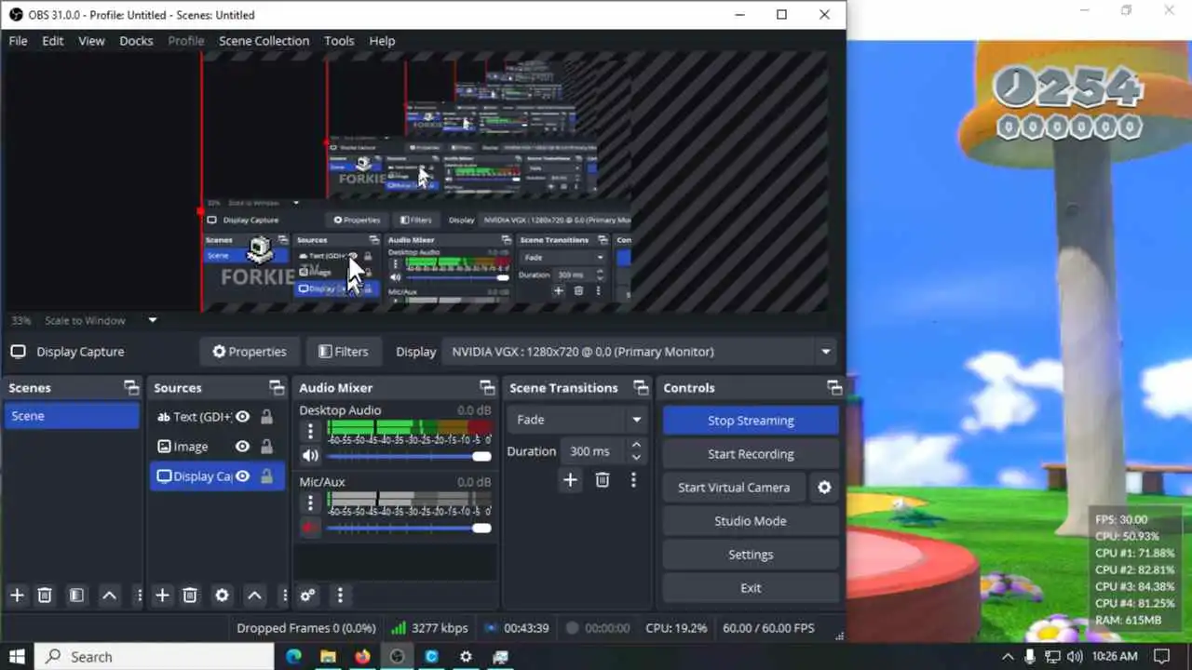Open the Display monitor selection dropdown
The image size is (1192, 670).
[639, 352]
